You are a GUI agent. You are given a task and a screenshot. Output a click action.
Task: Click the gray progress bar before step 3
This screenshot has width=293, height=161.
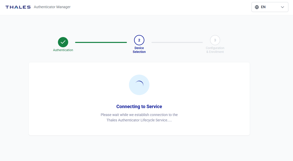pos(177,42)
